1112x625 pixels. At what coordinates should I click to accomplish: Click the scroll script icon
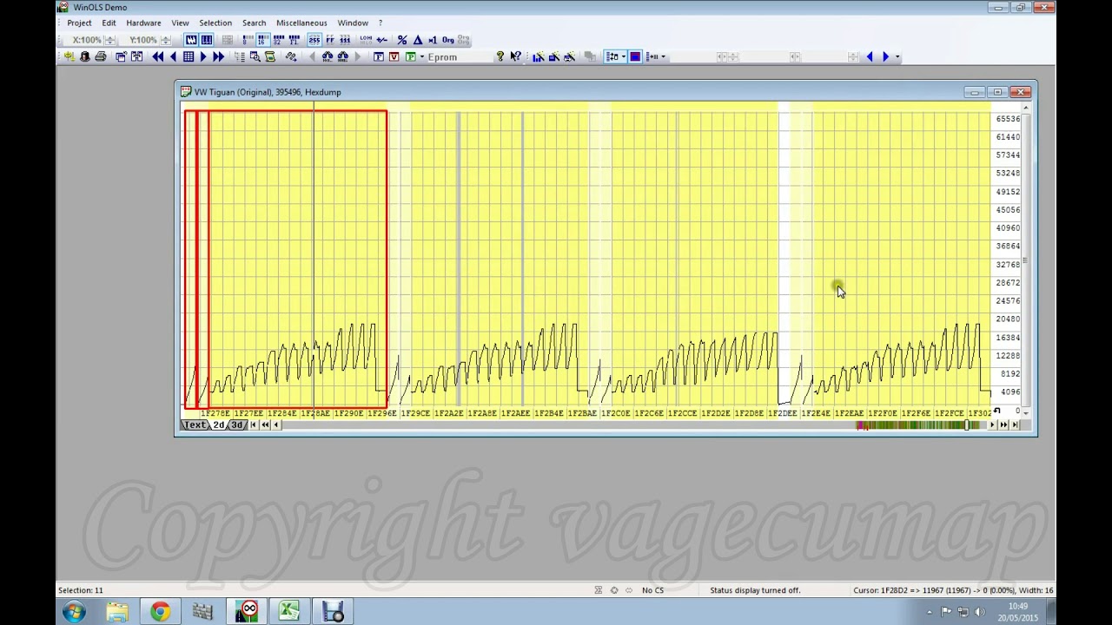[x=269, y=56]
